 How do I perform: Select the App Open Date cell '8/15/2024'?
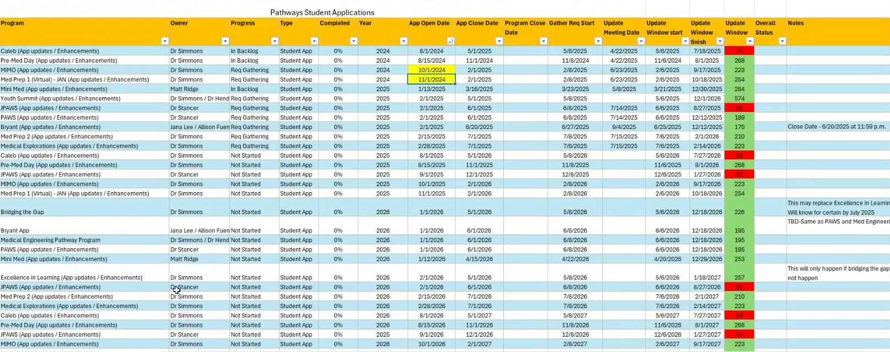(x=431, y=60)
